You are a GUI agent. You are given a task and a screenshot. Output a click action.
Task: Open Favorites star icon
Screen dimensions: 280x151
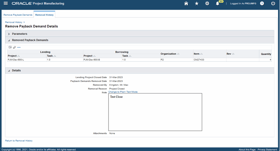(197, 3)
